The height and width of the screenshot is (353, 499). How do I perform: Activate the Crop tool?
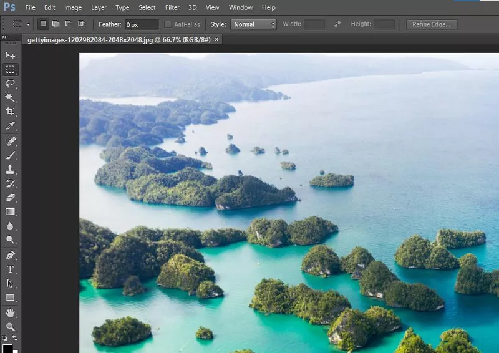[10, 112]
